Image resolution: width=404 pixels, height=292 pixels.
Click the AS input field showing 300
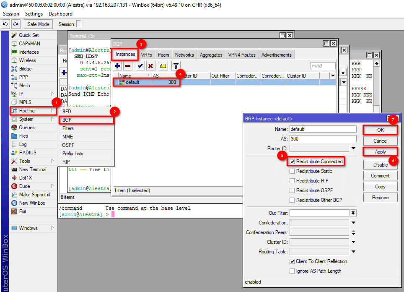coord(323,139)
